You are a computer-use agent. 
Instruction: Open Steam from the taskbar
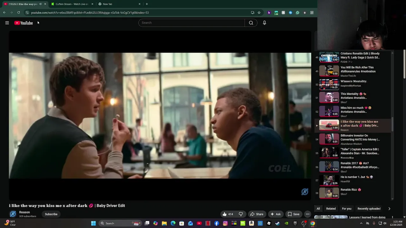(278, 223)
